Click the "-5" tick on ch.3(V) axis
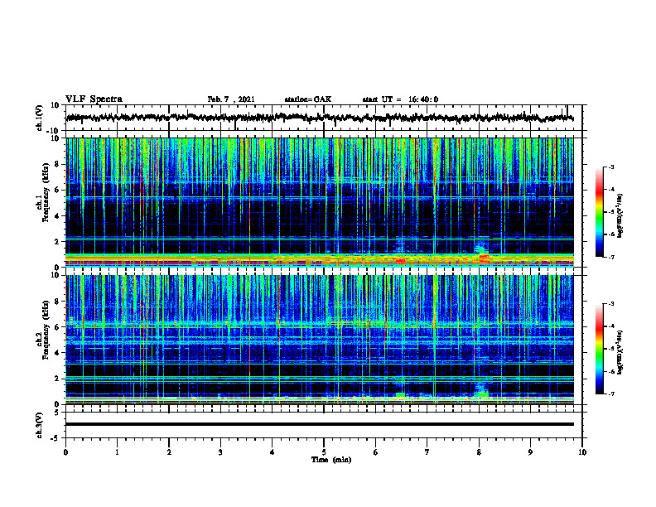656x507 pixels. (x=55, y=437)
